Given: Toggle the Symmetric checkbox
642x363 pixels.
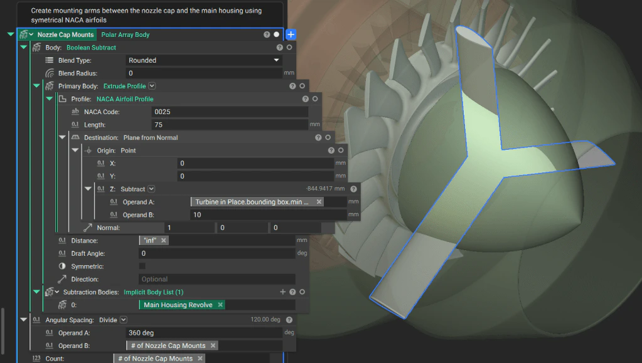Looking at the screenshot, I should pos(142,266).
